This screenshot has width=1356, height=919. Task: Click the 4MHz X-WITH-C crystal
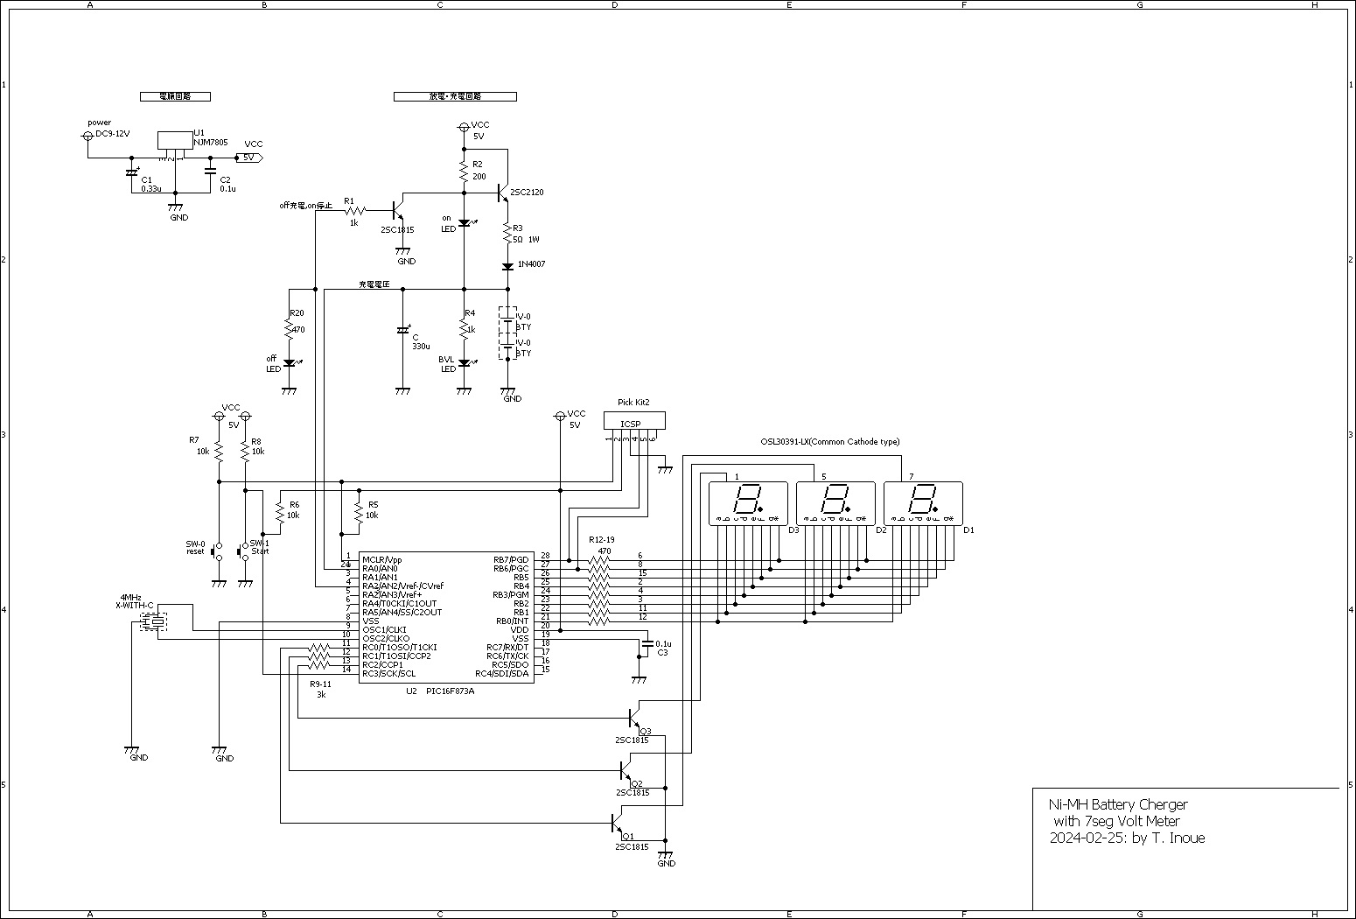[154, 621]
